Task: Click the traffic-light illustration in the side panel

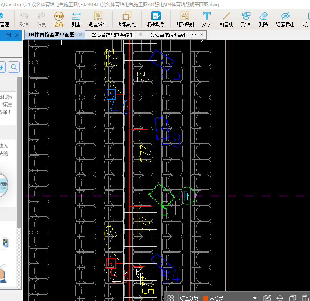Action: [x=6, y=243]
